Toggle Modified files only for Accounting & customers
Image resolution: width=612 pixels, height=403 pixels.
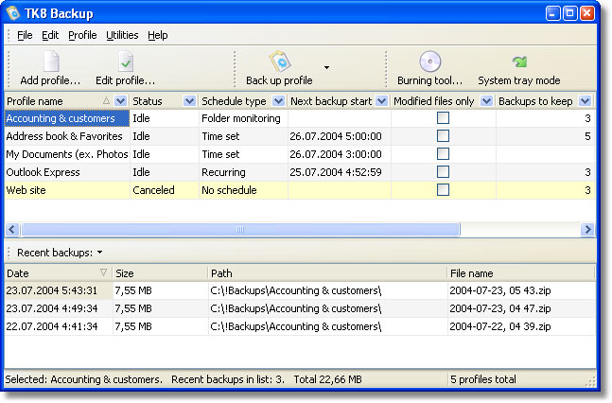pyautogui.click(x=443, y=118)
